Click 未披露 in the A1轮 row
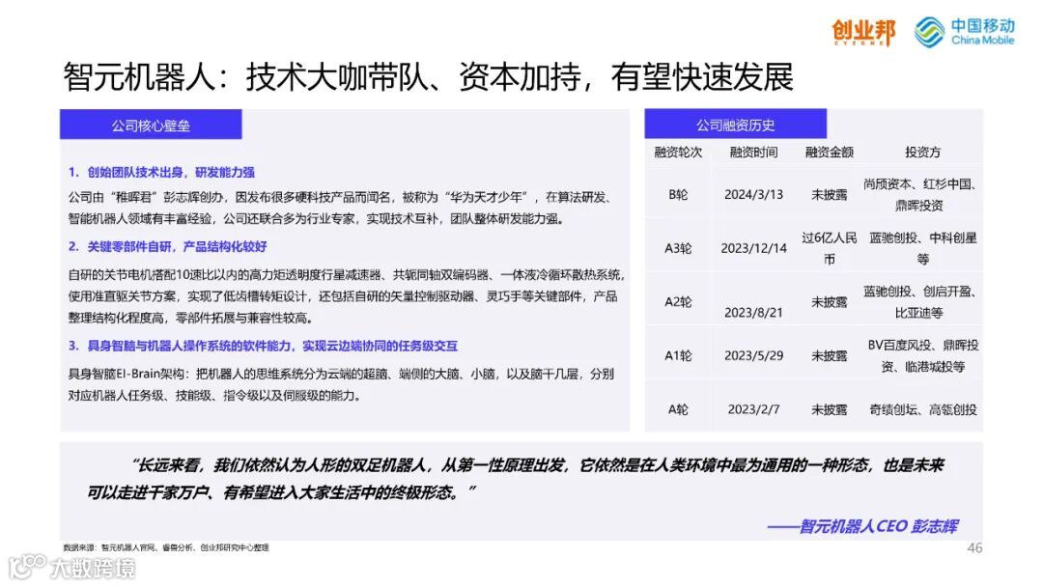Image resolution: width=1043 pixels, height=587 pixels. pos(829,356)
